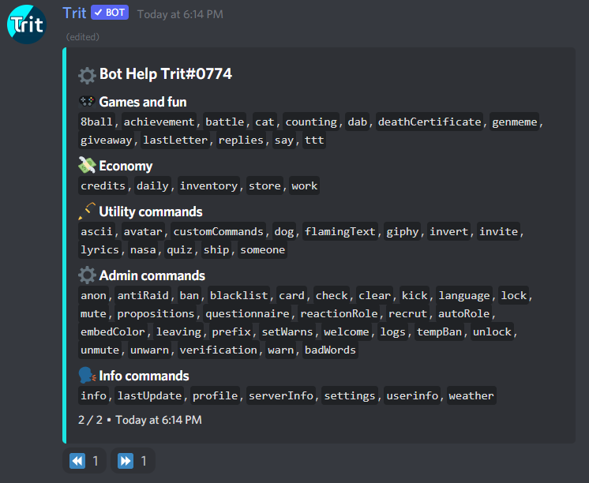
Task: Click the 8ball command code tag
Action: click(97, 122)
